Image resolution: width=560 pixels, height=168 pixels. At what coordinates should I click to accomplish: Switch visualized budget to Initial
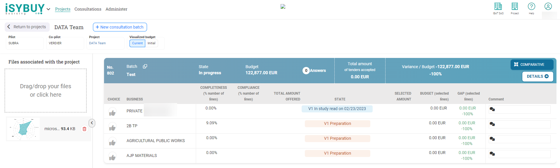151,43
